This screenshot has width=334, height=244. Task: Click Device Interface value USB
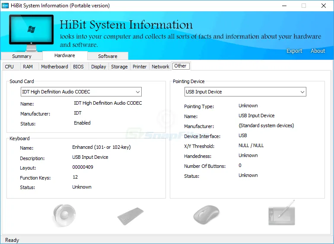[x=243, y=135]
